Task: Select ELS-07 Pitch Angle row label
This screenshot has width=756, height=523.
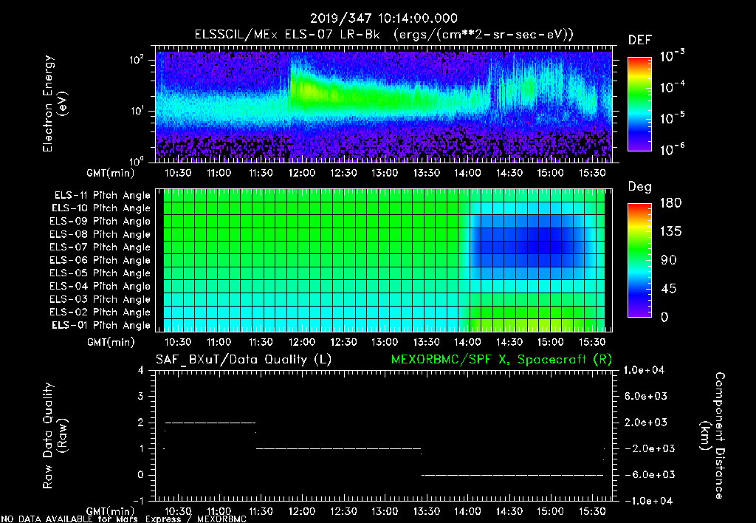Action: pos(100,247)
